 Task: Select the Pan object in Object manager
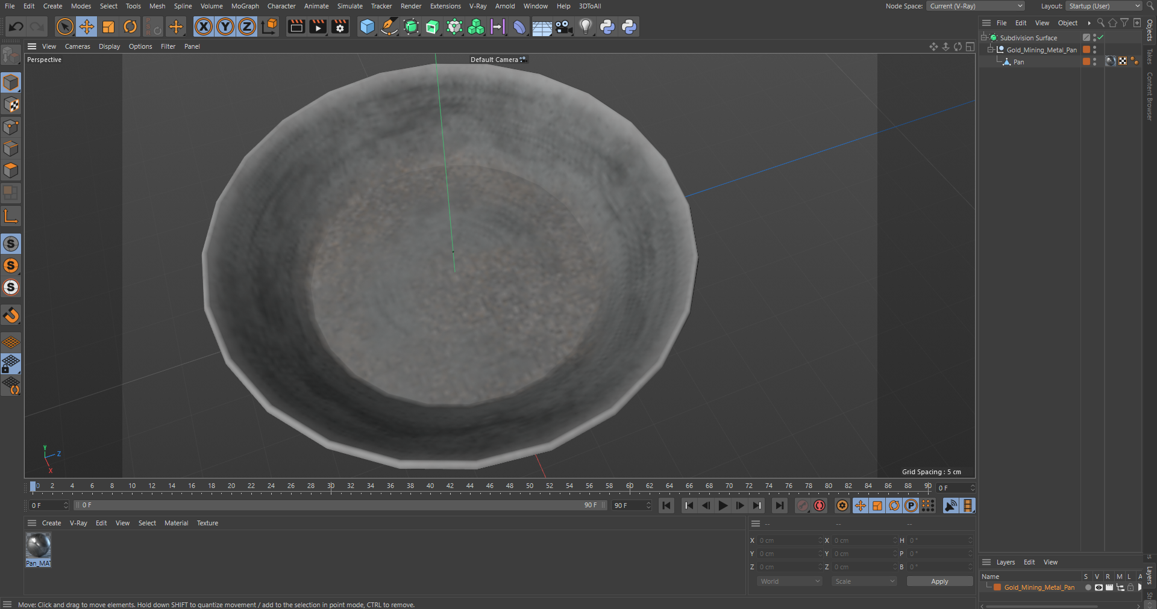tap(1018, 61)
